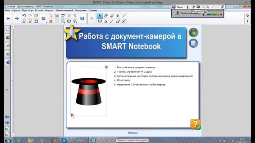The image size is (255, 143).
Task: Delete page using bottom-left sidebar icon
Action: [7, 134]
